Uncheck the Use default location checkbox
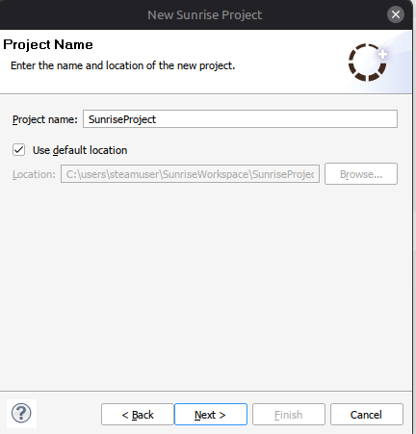416x434 pixels. [x=18, y=150]
